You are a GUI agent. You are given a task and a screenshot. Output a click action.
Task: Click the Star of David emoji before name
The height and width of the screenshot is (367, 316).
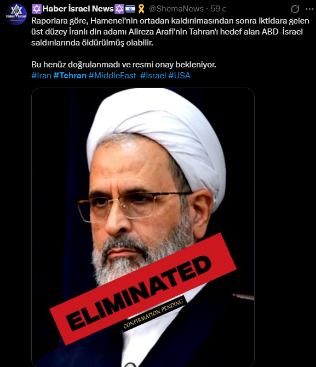(x=37, y=9)
